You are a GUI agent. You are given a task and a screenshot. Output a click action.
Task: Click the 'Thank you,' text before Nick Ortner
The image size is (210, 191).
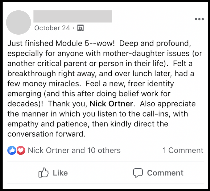[x=68, y=104]
